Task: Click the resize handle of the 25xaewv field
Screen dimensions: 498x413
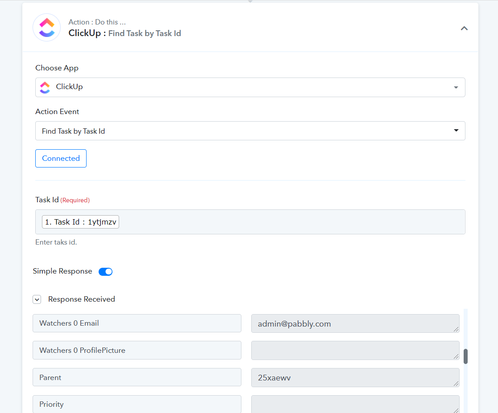Action: 456,384
